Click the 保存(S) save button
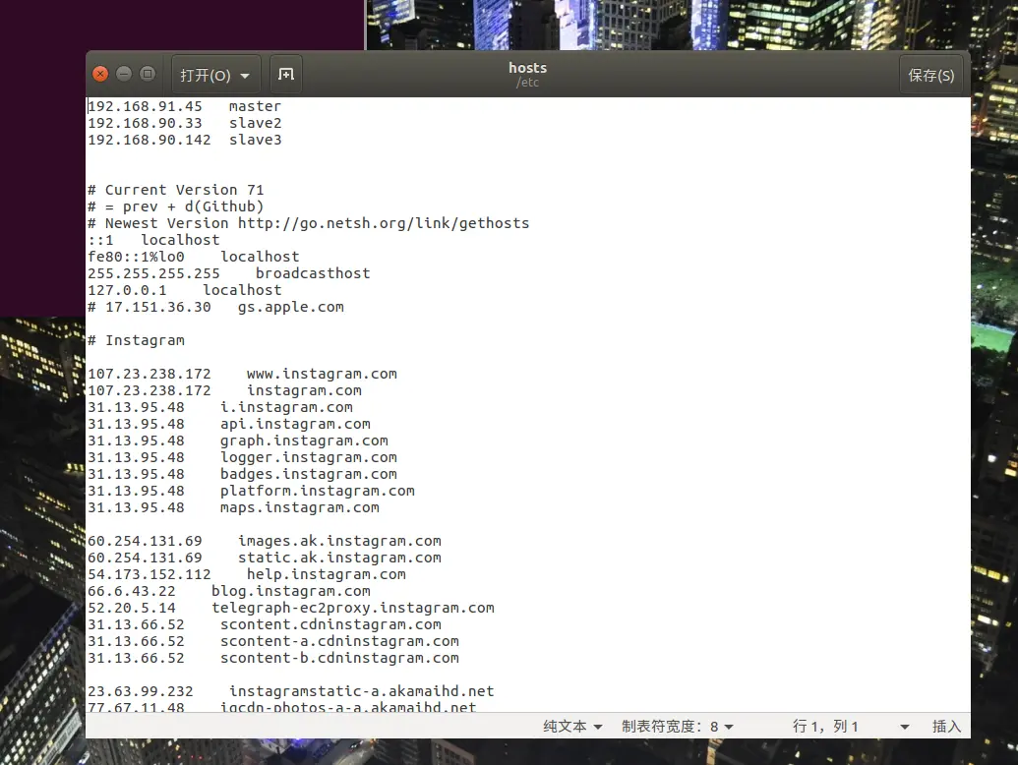The height and width of the screenshot is (765, 1018). pos(930,75)
